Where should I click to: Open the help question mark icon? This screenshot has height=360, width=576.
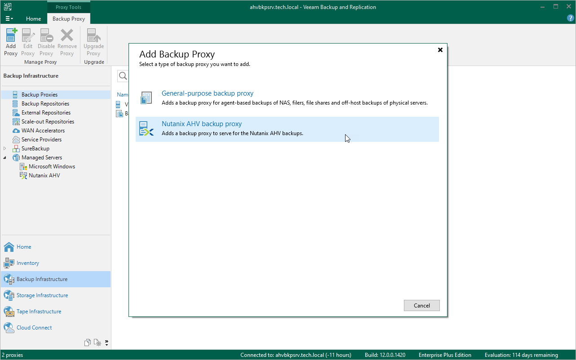pyautogui.click(x=571, y=18)
